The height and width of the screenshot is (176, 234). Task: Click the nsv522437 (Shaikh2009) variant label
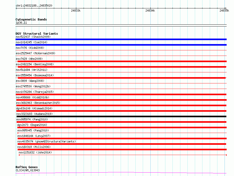(x=33, y=37)
